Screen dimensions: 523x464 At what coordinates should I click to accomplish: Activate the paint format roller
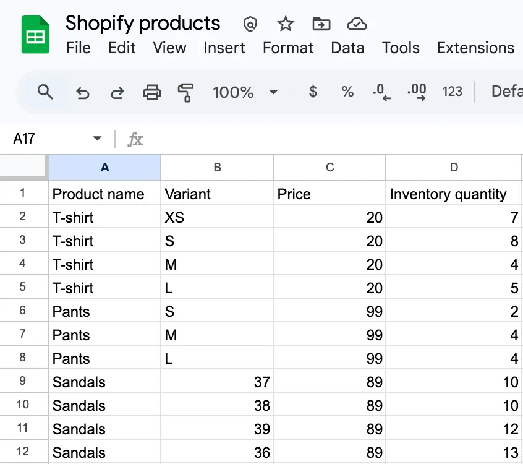pyautogui.click(x=186, y=92)
